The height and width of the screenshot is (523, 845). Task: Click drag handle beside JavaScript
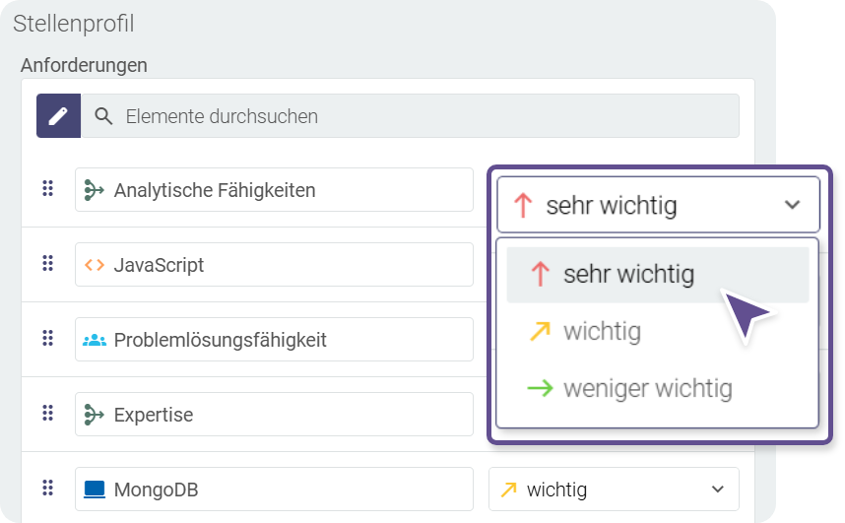tap(47, 264)
